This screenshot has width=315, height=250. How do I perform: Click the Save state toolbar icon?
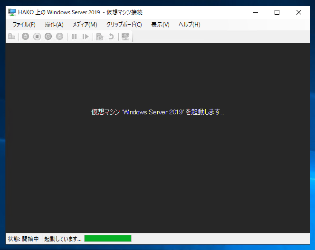60,37
